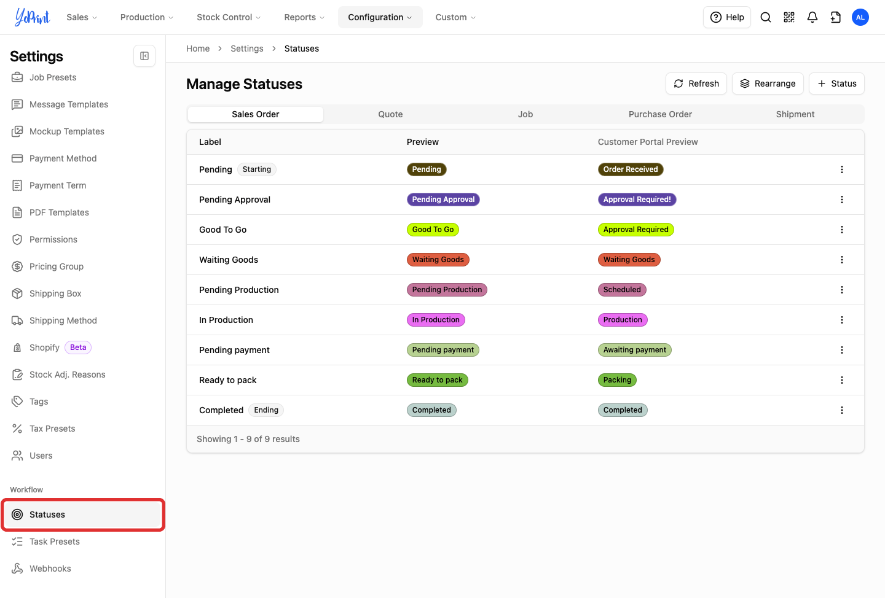Switch to the Shipment tab

pos(795,114)
